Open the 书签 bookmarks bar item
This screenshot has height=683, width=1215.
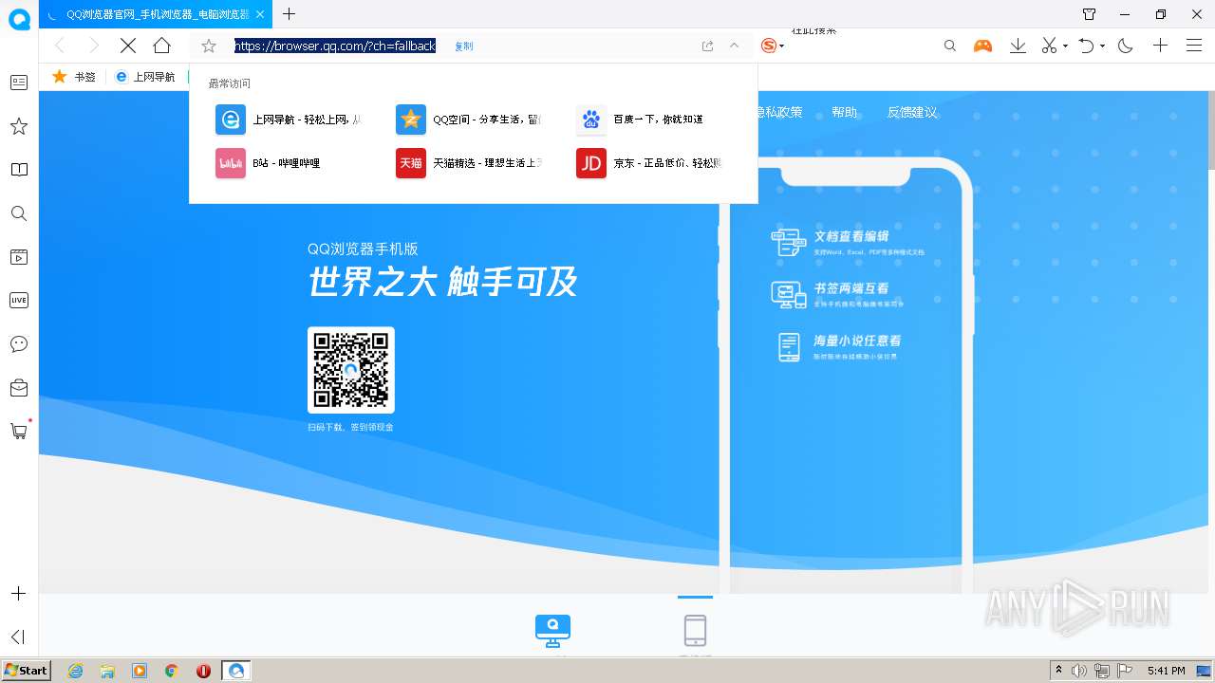click(74, 77)
